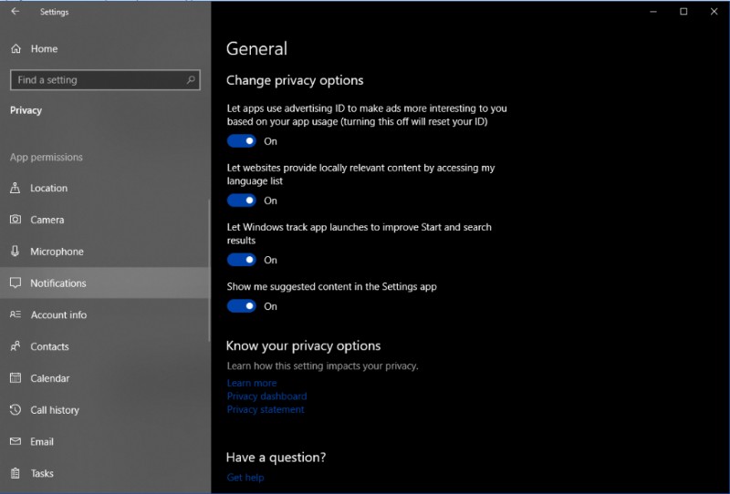Open the Privacy statement link
The height and width of the screenshot is (494, 730).
click(x=266, y=409)
